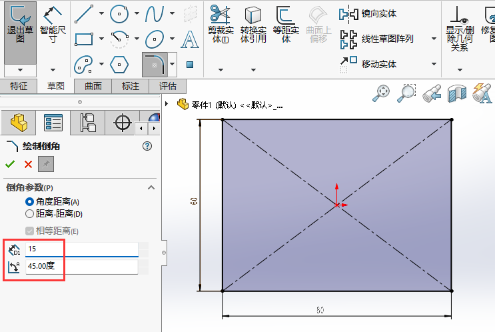Switch to the 标注 tab
Screen dimensions: 495x332
tap(130, 86)
